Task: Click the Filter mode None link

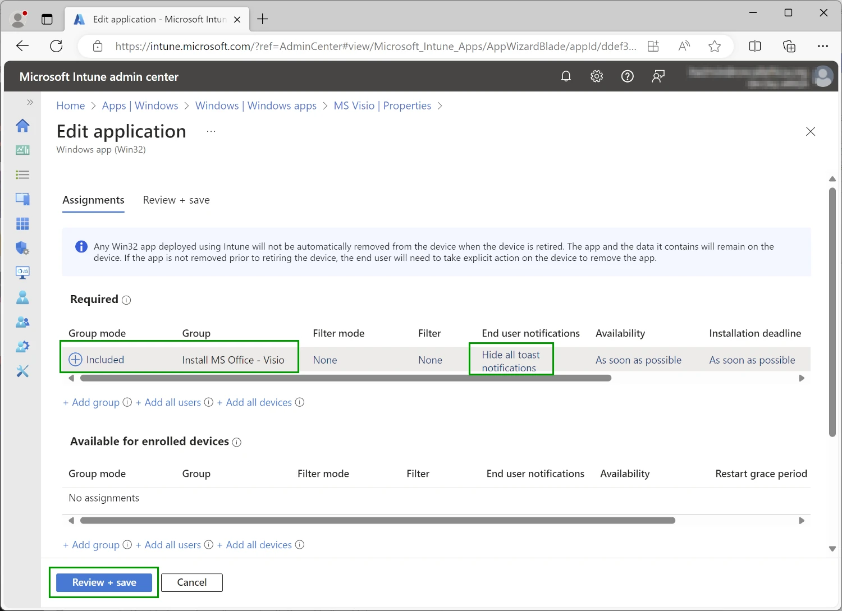Action: click(x=325, y=360)
